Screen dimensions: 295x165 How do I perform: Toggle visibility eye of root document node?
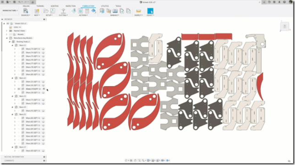[x=8, y=23]
